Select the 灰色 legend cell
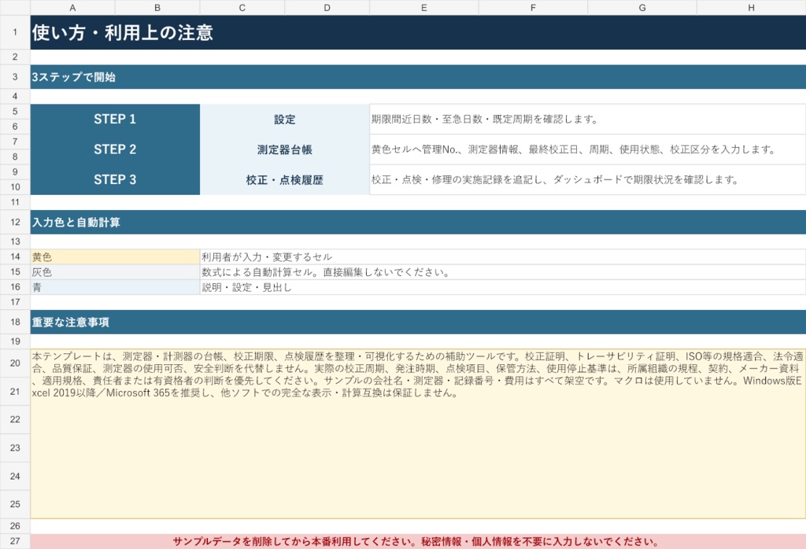 point(115,272)
